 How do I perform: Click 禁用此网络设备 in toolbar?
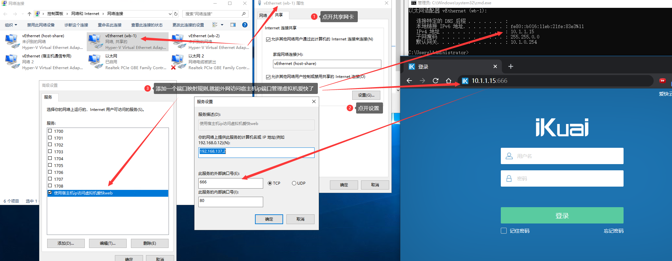[x=41, y=25]
